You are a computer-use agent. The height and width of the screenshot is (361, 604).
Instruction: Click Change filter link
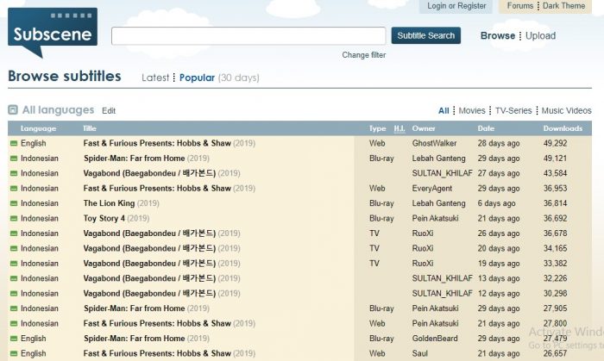tap(364, 55)
